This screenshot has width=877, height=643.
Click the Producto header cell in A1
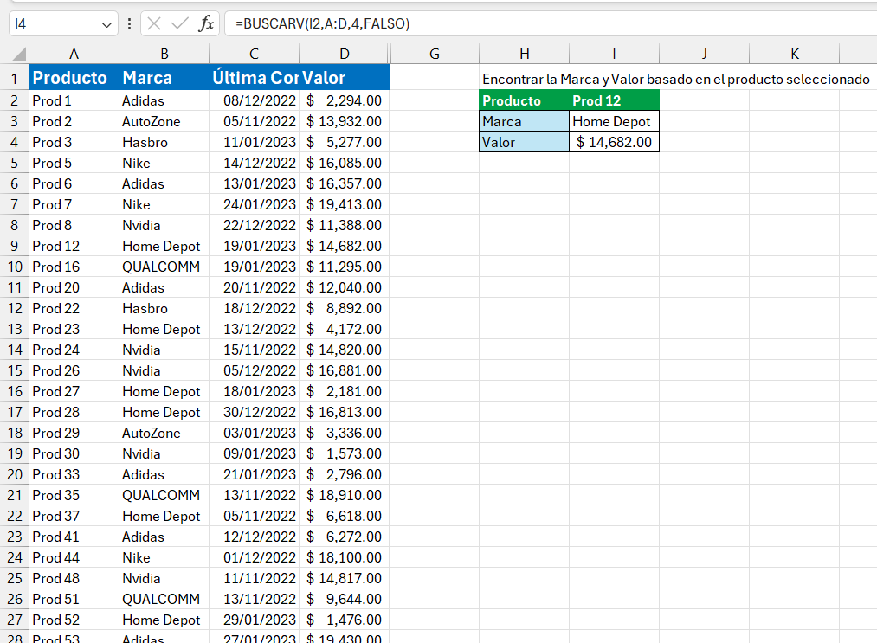tap(74, 78)
